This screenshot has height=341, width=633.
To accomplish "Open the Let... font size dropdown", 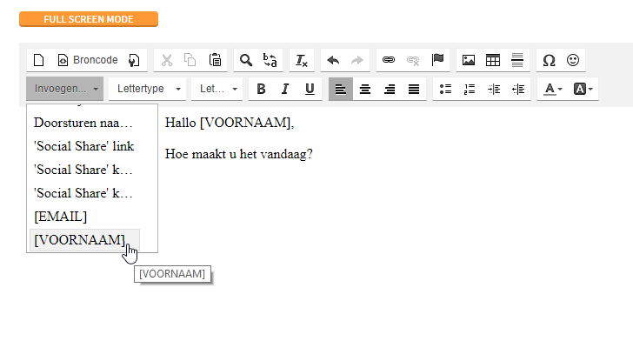I will coord(217,89).
